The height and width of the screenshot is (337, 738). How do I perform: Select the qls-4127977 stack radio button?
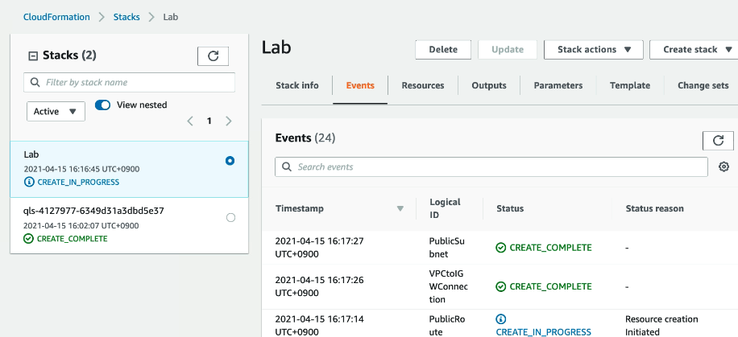coord(230,218)
